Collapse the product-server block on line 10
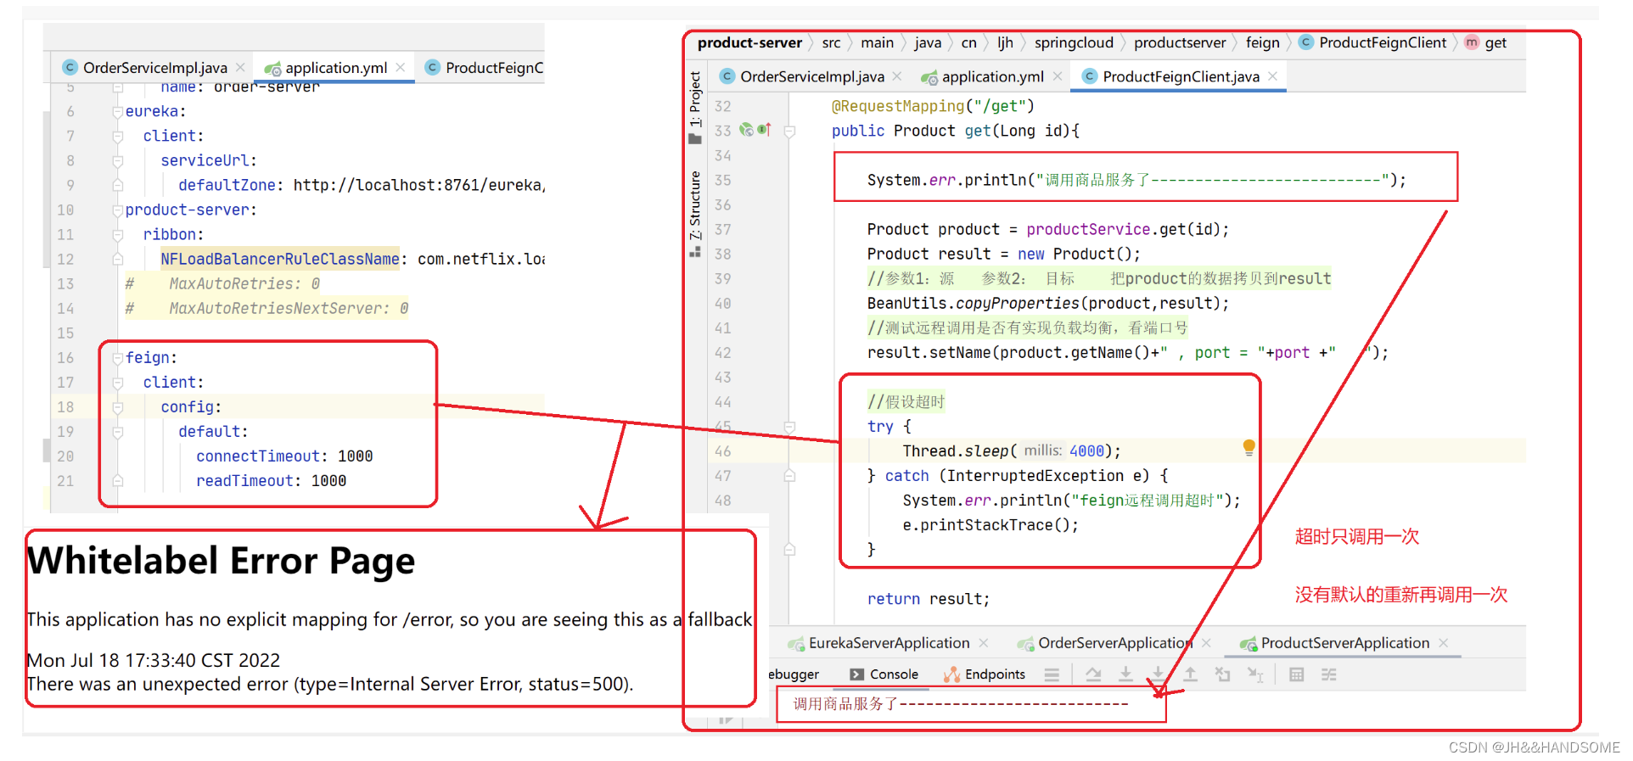The width and height of the screenshot is (1633, 761). coord(118,210)
